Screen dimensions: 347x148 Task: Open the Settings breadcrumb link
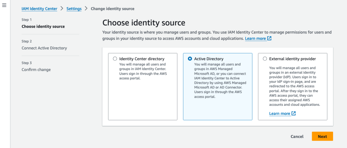tap(74, 8)
